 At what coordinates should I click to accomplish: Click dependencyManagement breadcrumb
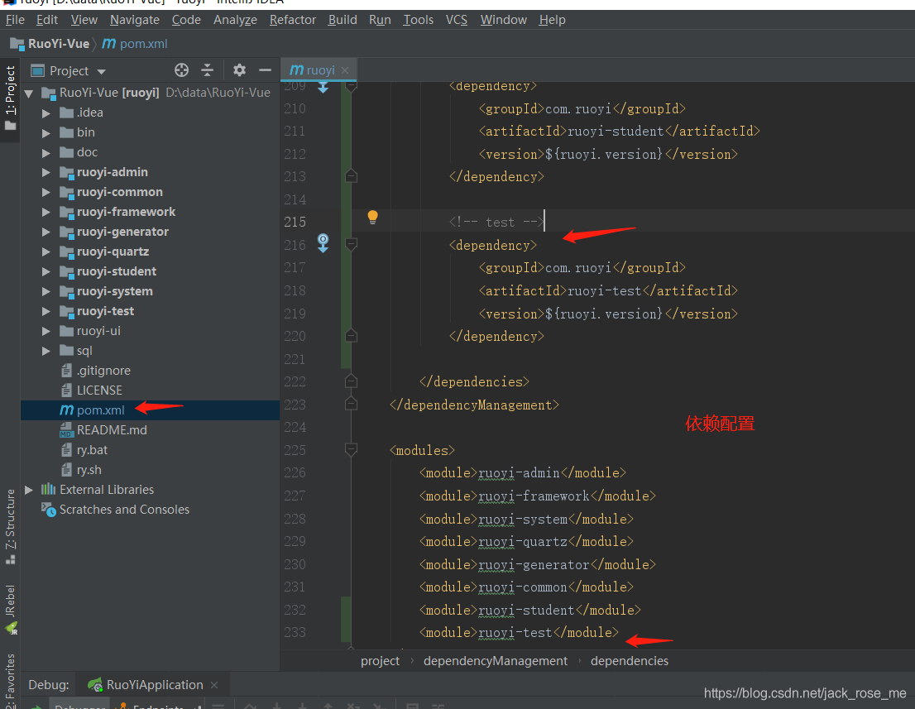(495, 660)
